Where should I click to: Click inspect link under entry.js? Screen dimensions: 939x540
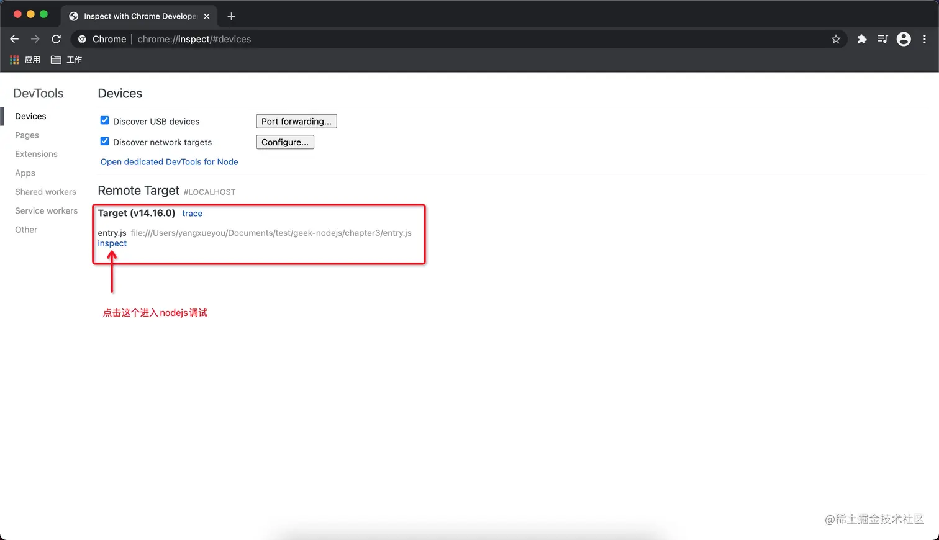click(112, 243)
